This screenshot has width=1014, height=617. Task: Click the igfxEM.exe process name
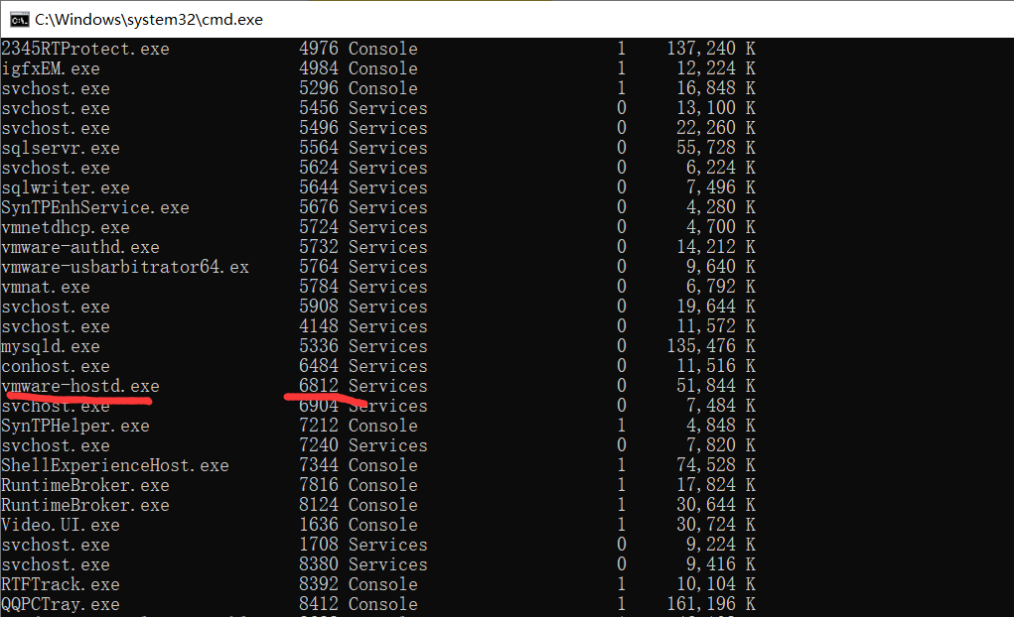pos(51,68)
